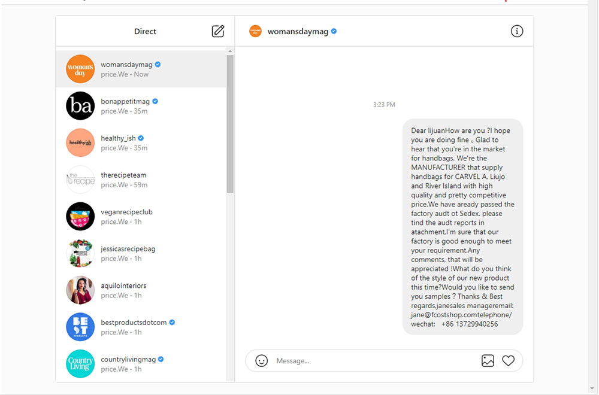Click the verified badge beside womansdaymag in header

pos(334,31)
